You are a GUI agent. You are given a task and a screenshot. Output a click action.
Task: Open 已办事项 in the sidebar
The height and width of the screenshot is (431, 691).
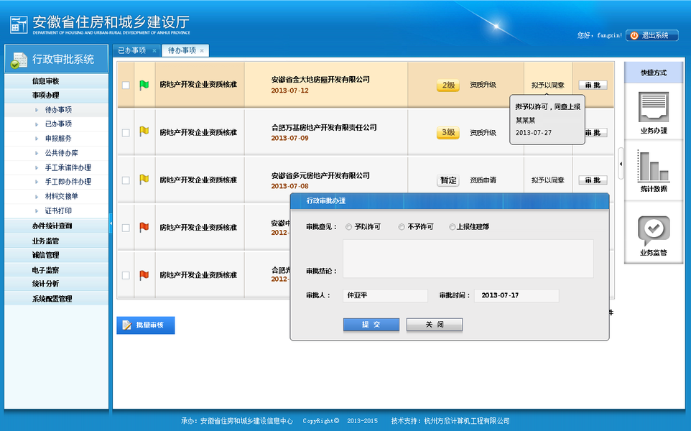pos(57,124)
